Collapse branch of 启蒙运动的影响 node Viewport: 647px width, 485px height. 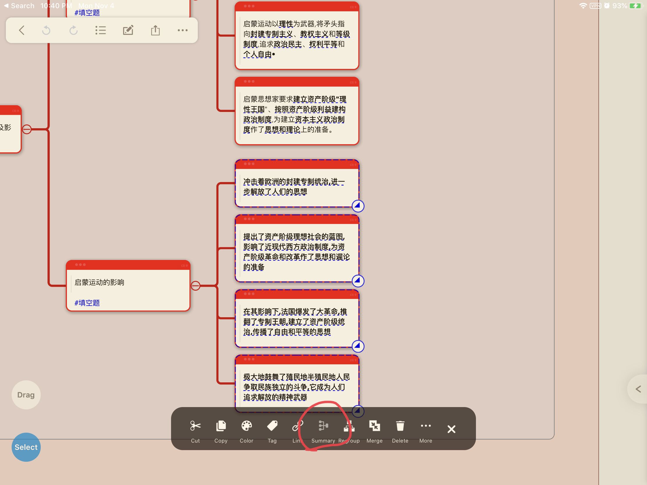[x=195, y=286]
